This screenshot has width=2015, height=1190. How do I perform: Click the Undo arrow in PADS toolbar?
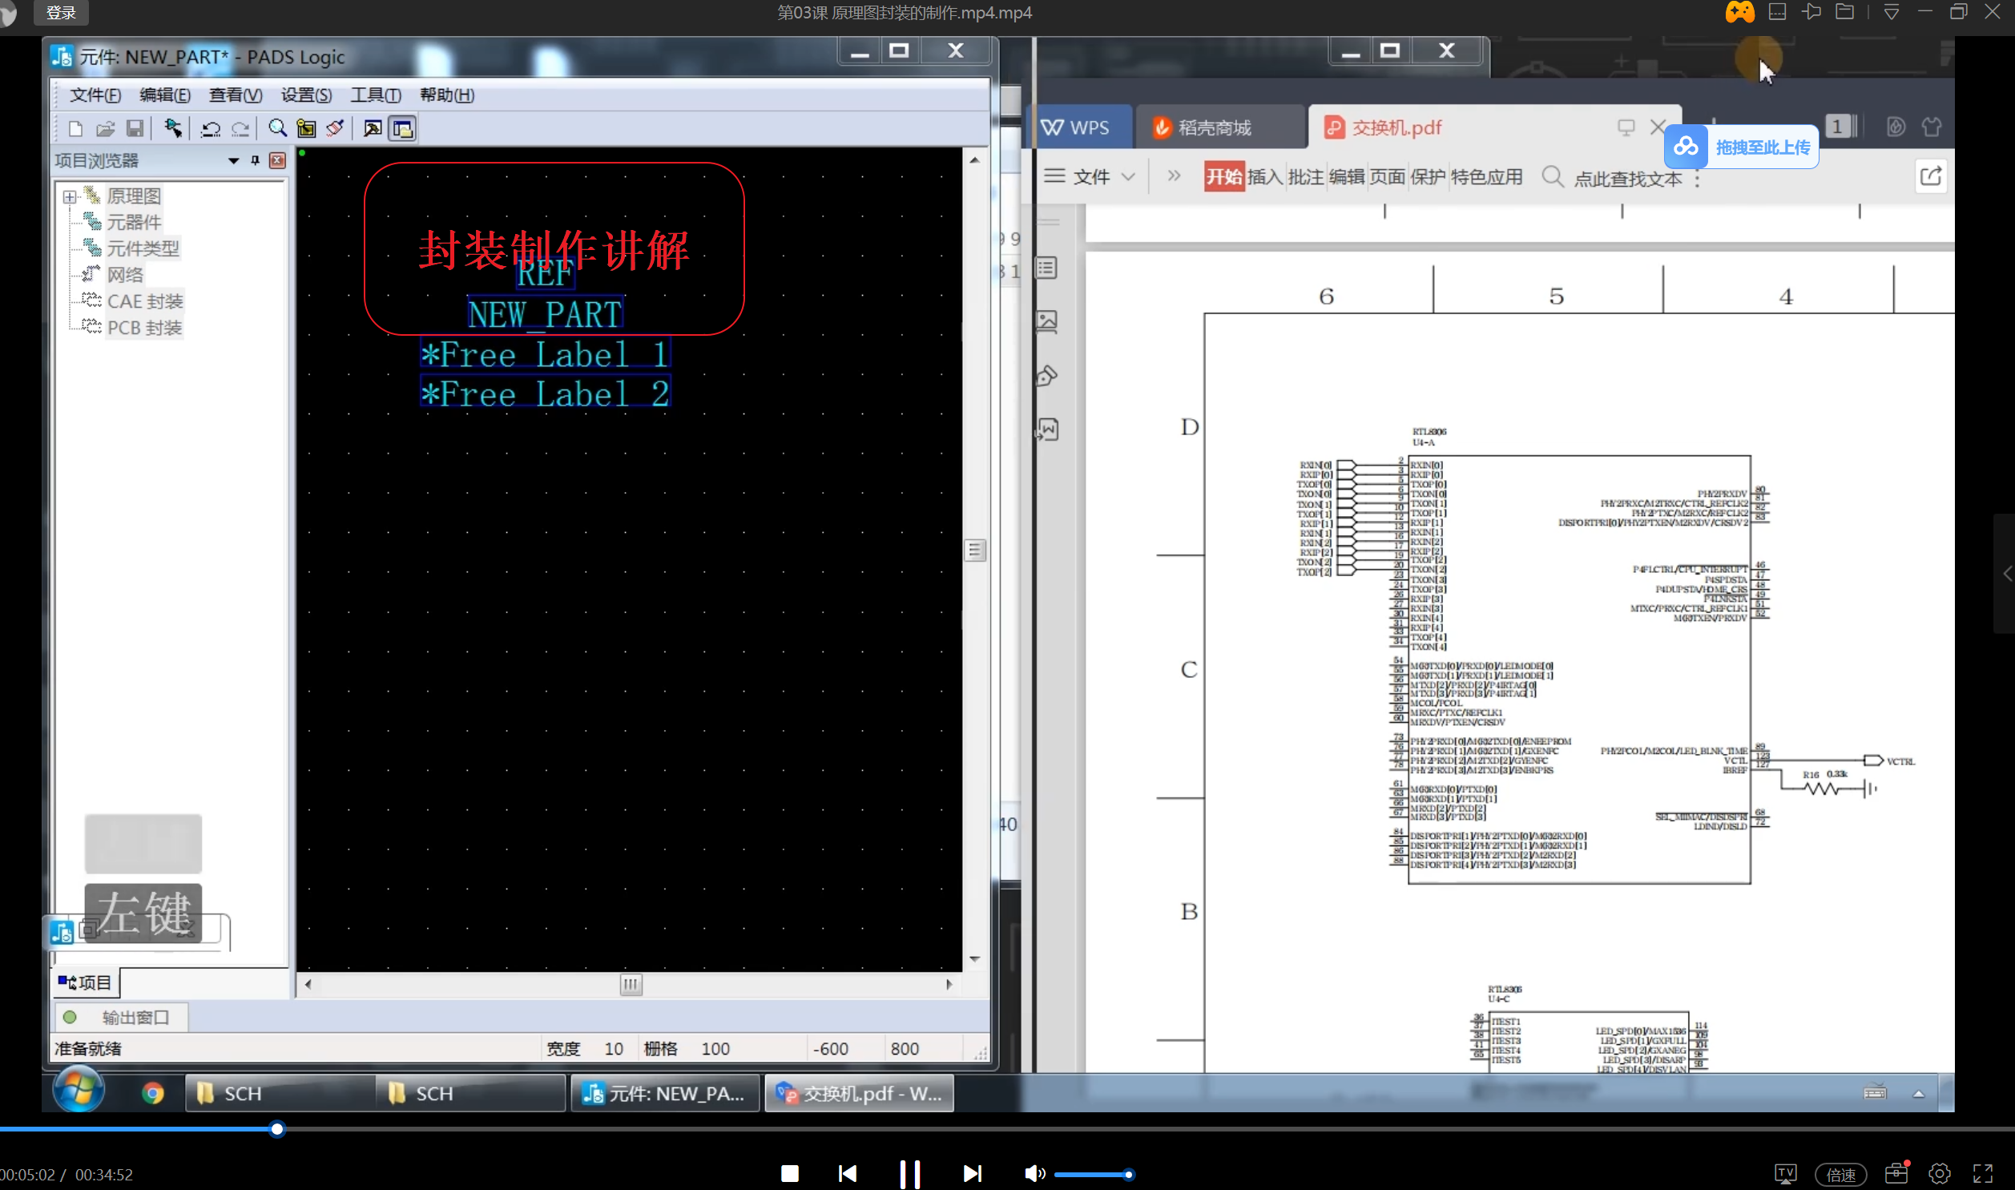click(x=211, y=128)
